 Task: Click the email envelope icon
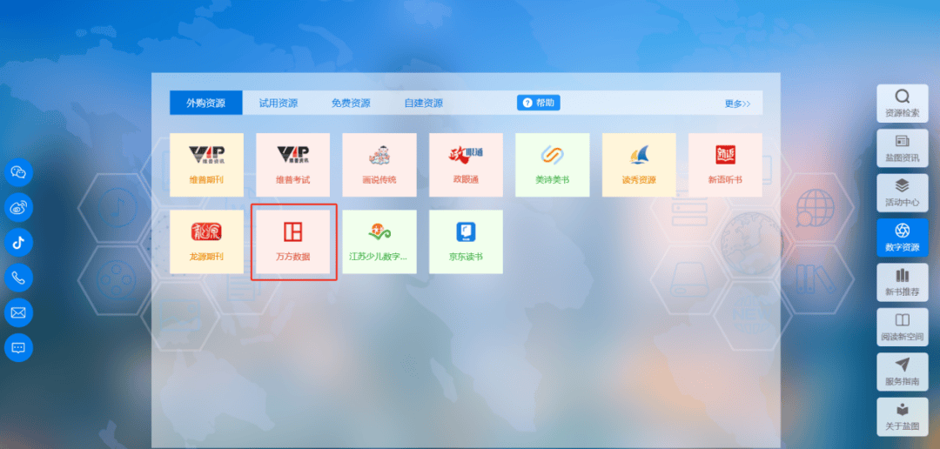pyautogui.click(x=18, y=313)
